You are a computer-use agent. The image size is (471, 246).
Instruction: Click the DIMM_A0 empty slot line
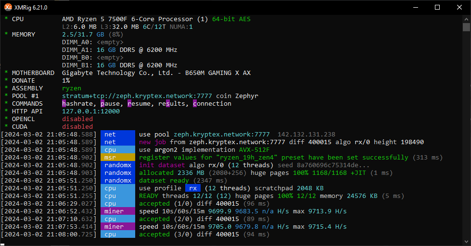pos(92,42)
